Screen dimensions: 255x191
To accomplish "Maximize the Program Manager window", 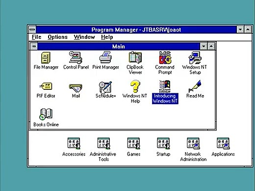I will 248,29.
